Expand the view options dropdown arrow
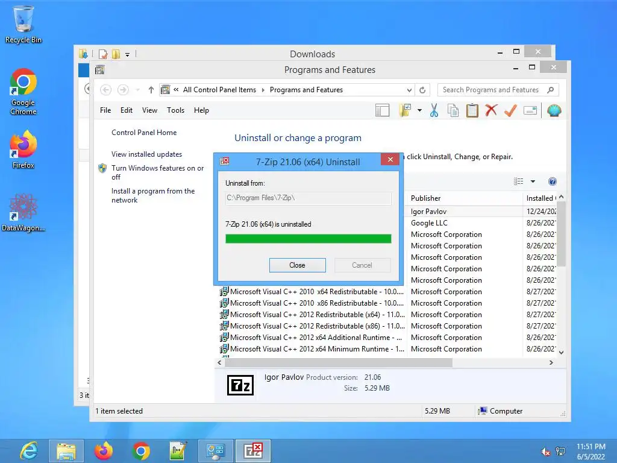The width and height of the screenshot is (617, 463). [533, 181]
